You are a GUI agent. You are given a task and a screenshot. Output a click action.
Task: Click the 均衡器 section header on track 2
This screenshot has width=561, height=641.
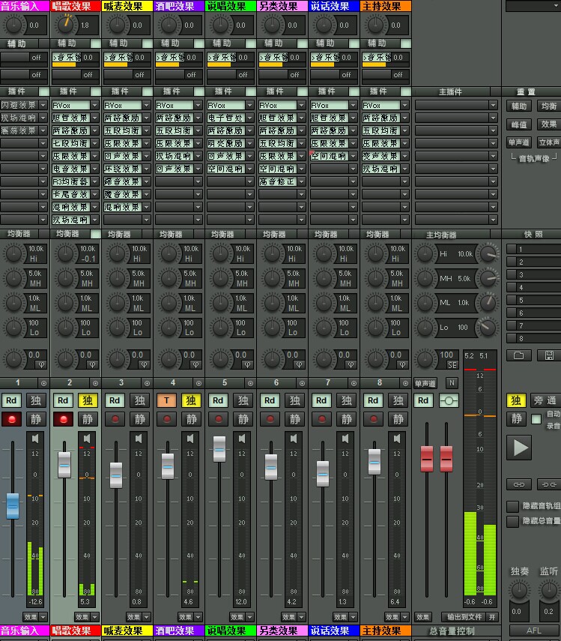(67, 234)
